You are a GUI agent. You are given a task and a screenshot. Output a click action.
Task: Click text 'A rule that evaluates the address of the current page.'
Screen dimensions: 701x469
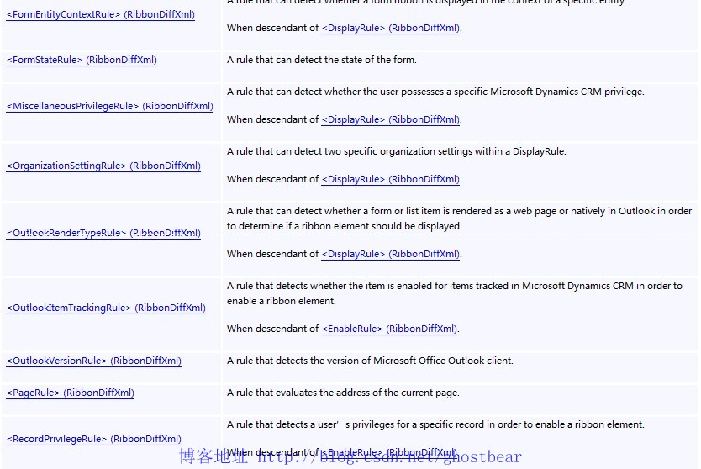(x=343, y=393)
